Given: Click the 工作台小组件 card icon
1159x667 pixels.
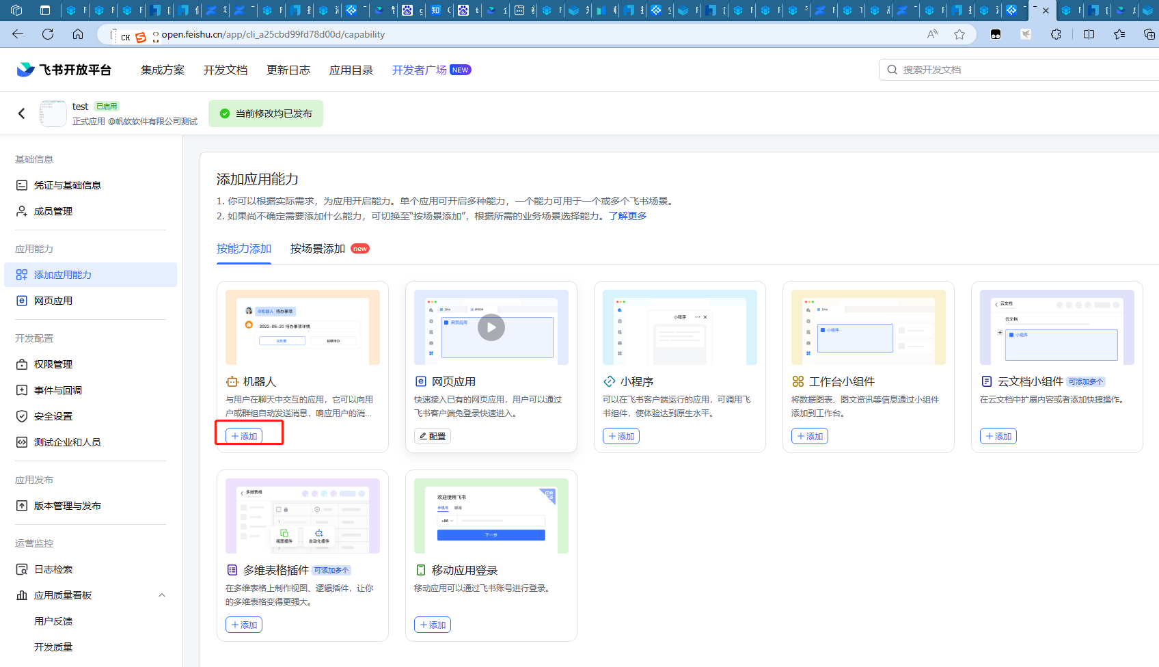Looking at the screenshot, I should click(798, 381).
